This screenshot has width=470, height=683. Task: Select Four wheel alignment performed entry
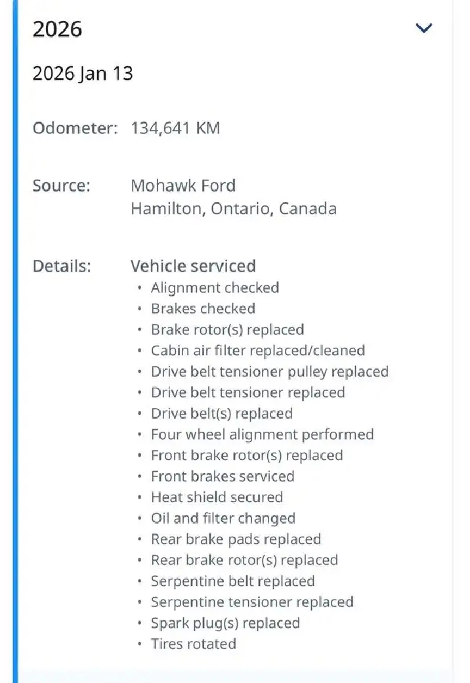[x=262, y=434]
